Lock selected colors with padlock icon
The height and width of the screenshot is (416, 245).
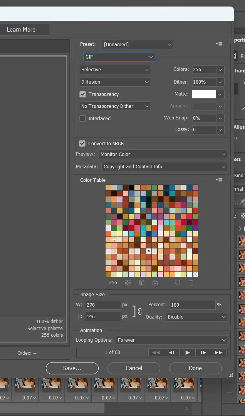[x=155, y=283]
